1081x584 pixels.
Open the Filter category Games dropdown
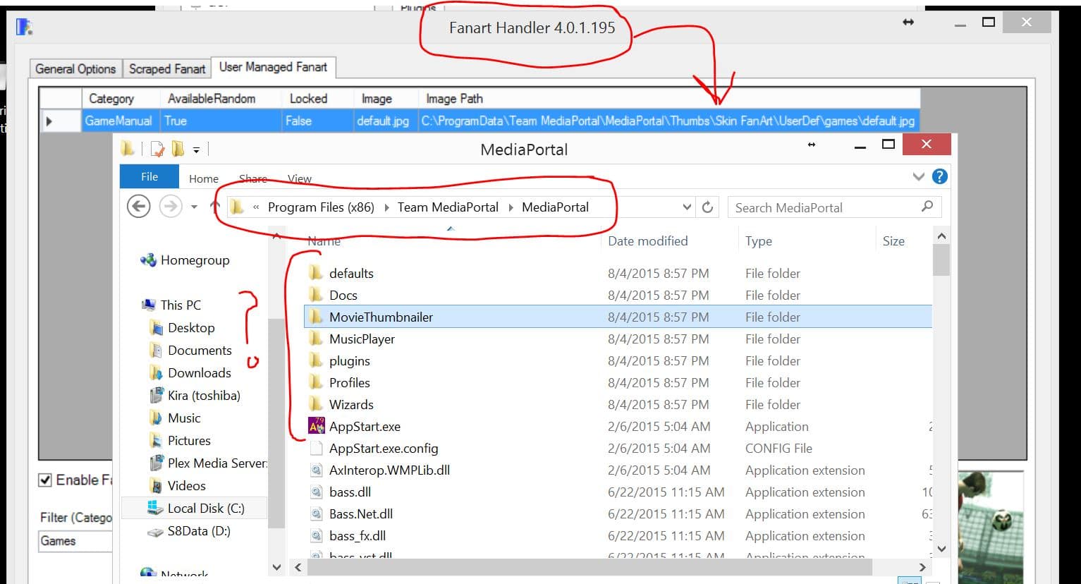(75, 541)
